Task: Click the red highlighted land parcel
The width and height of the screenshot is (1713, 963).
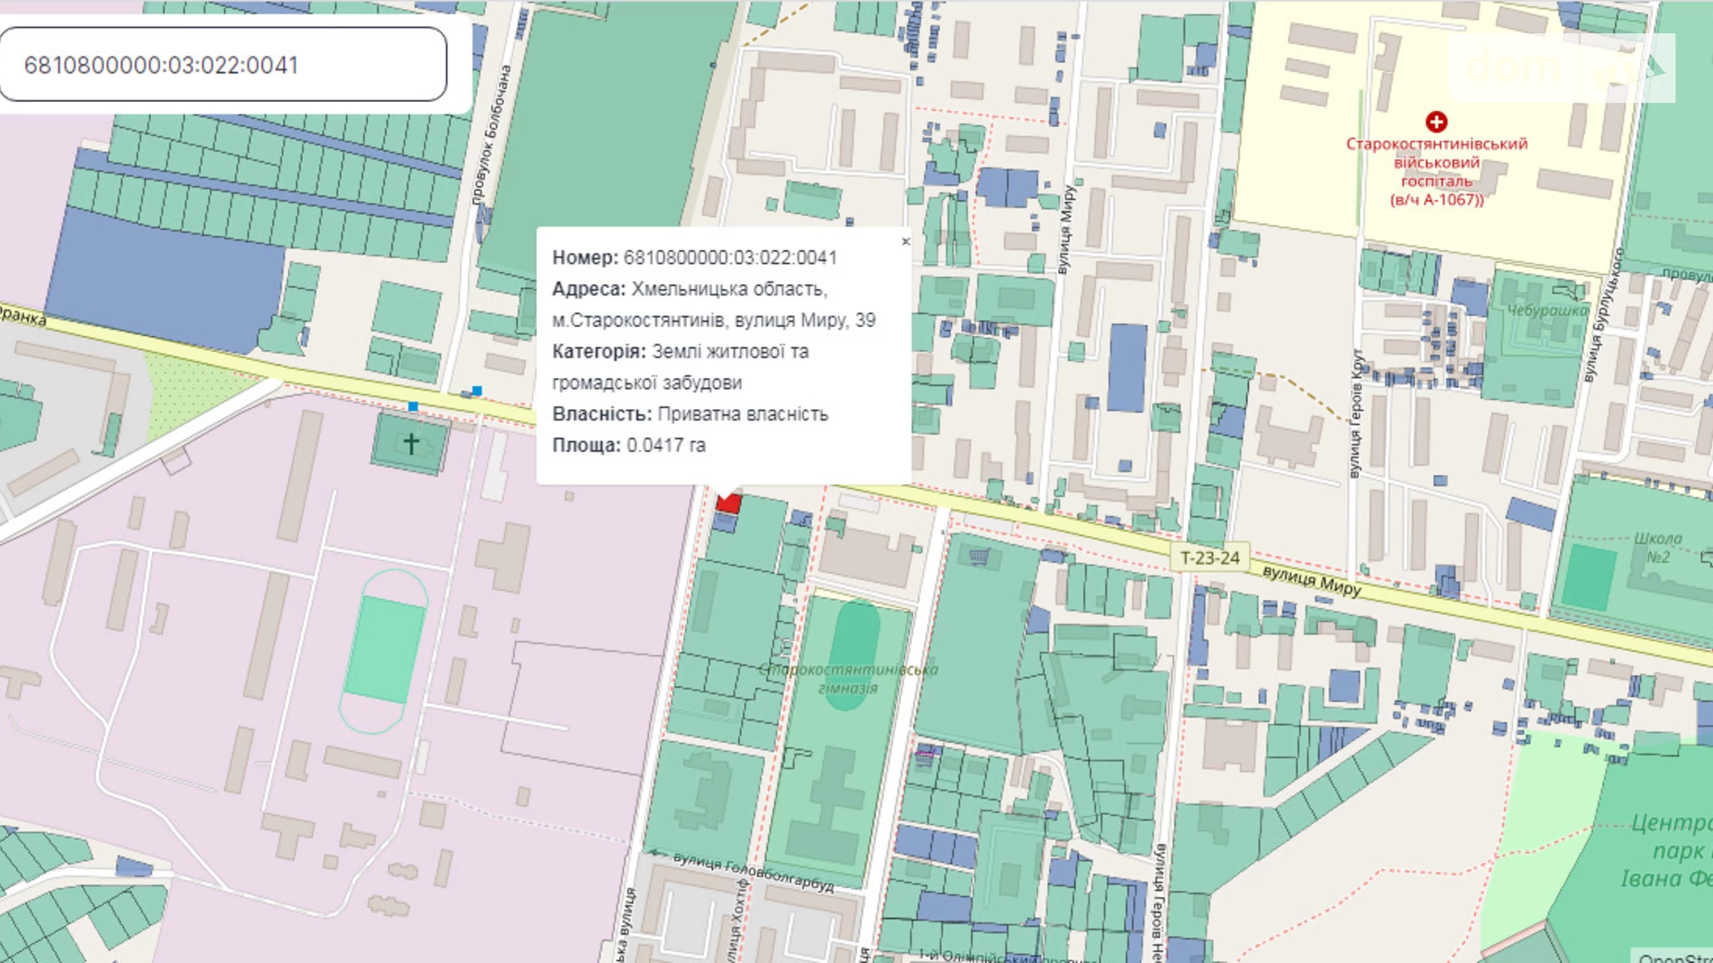Action: point(729,503)
